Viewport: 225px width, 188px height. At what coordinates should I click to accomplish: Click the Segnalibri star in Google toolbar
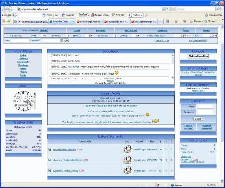63,15
